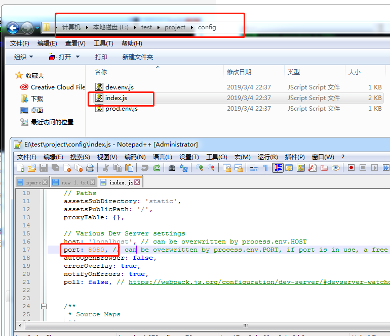Click 新建文件夹 to create a folder

point(138,57)
